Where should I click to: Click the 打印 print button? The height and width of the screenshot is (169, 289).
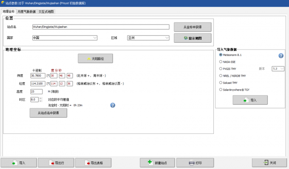[x=195, y=163]
